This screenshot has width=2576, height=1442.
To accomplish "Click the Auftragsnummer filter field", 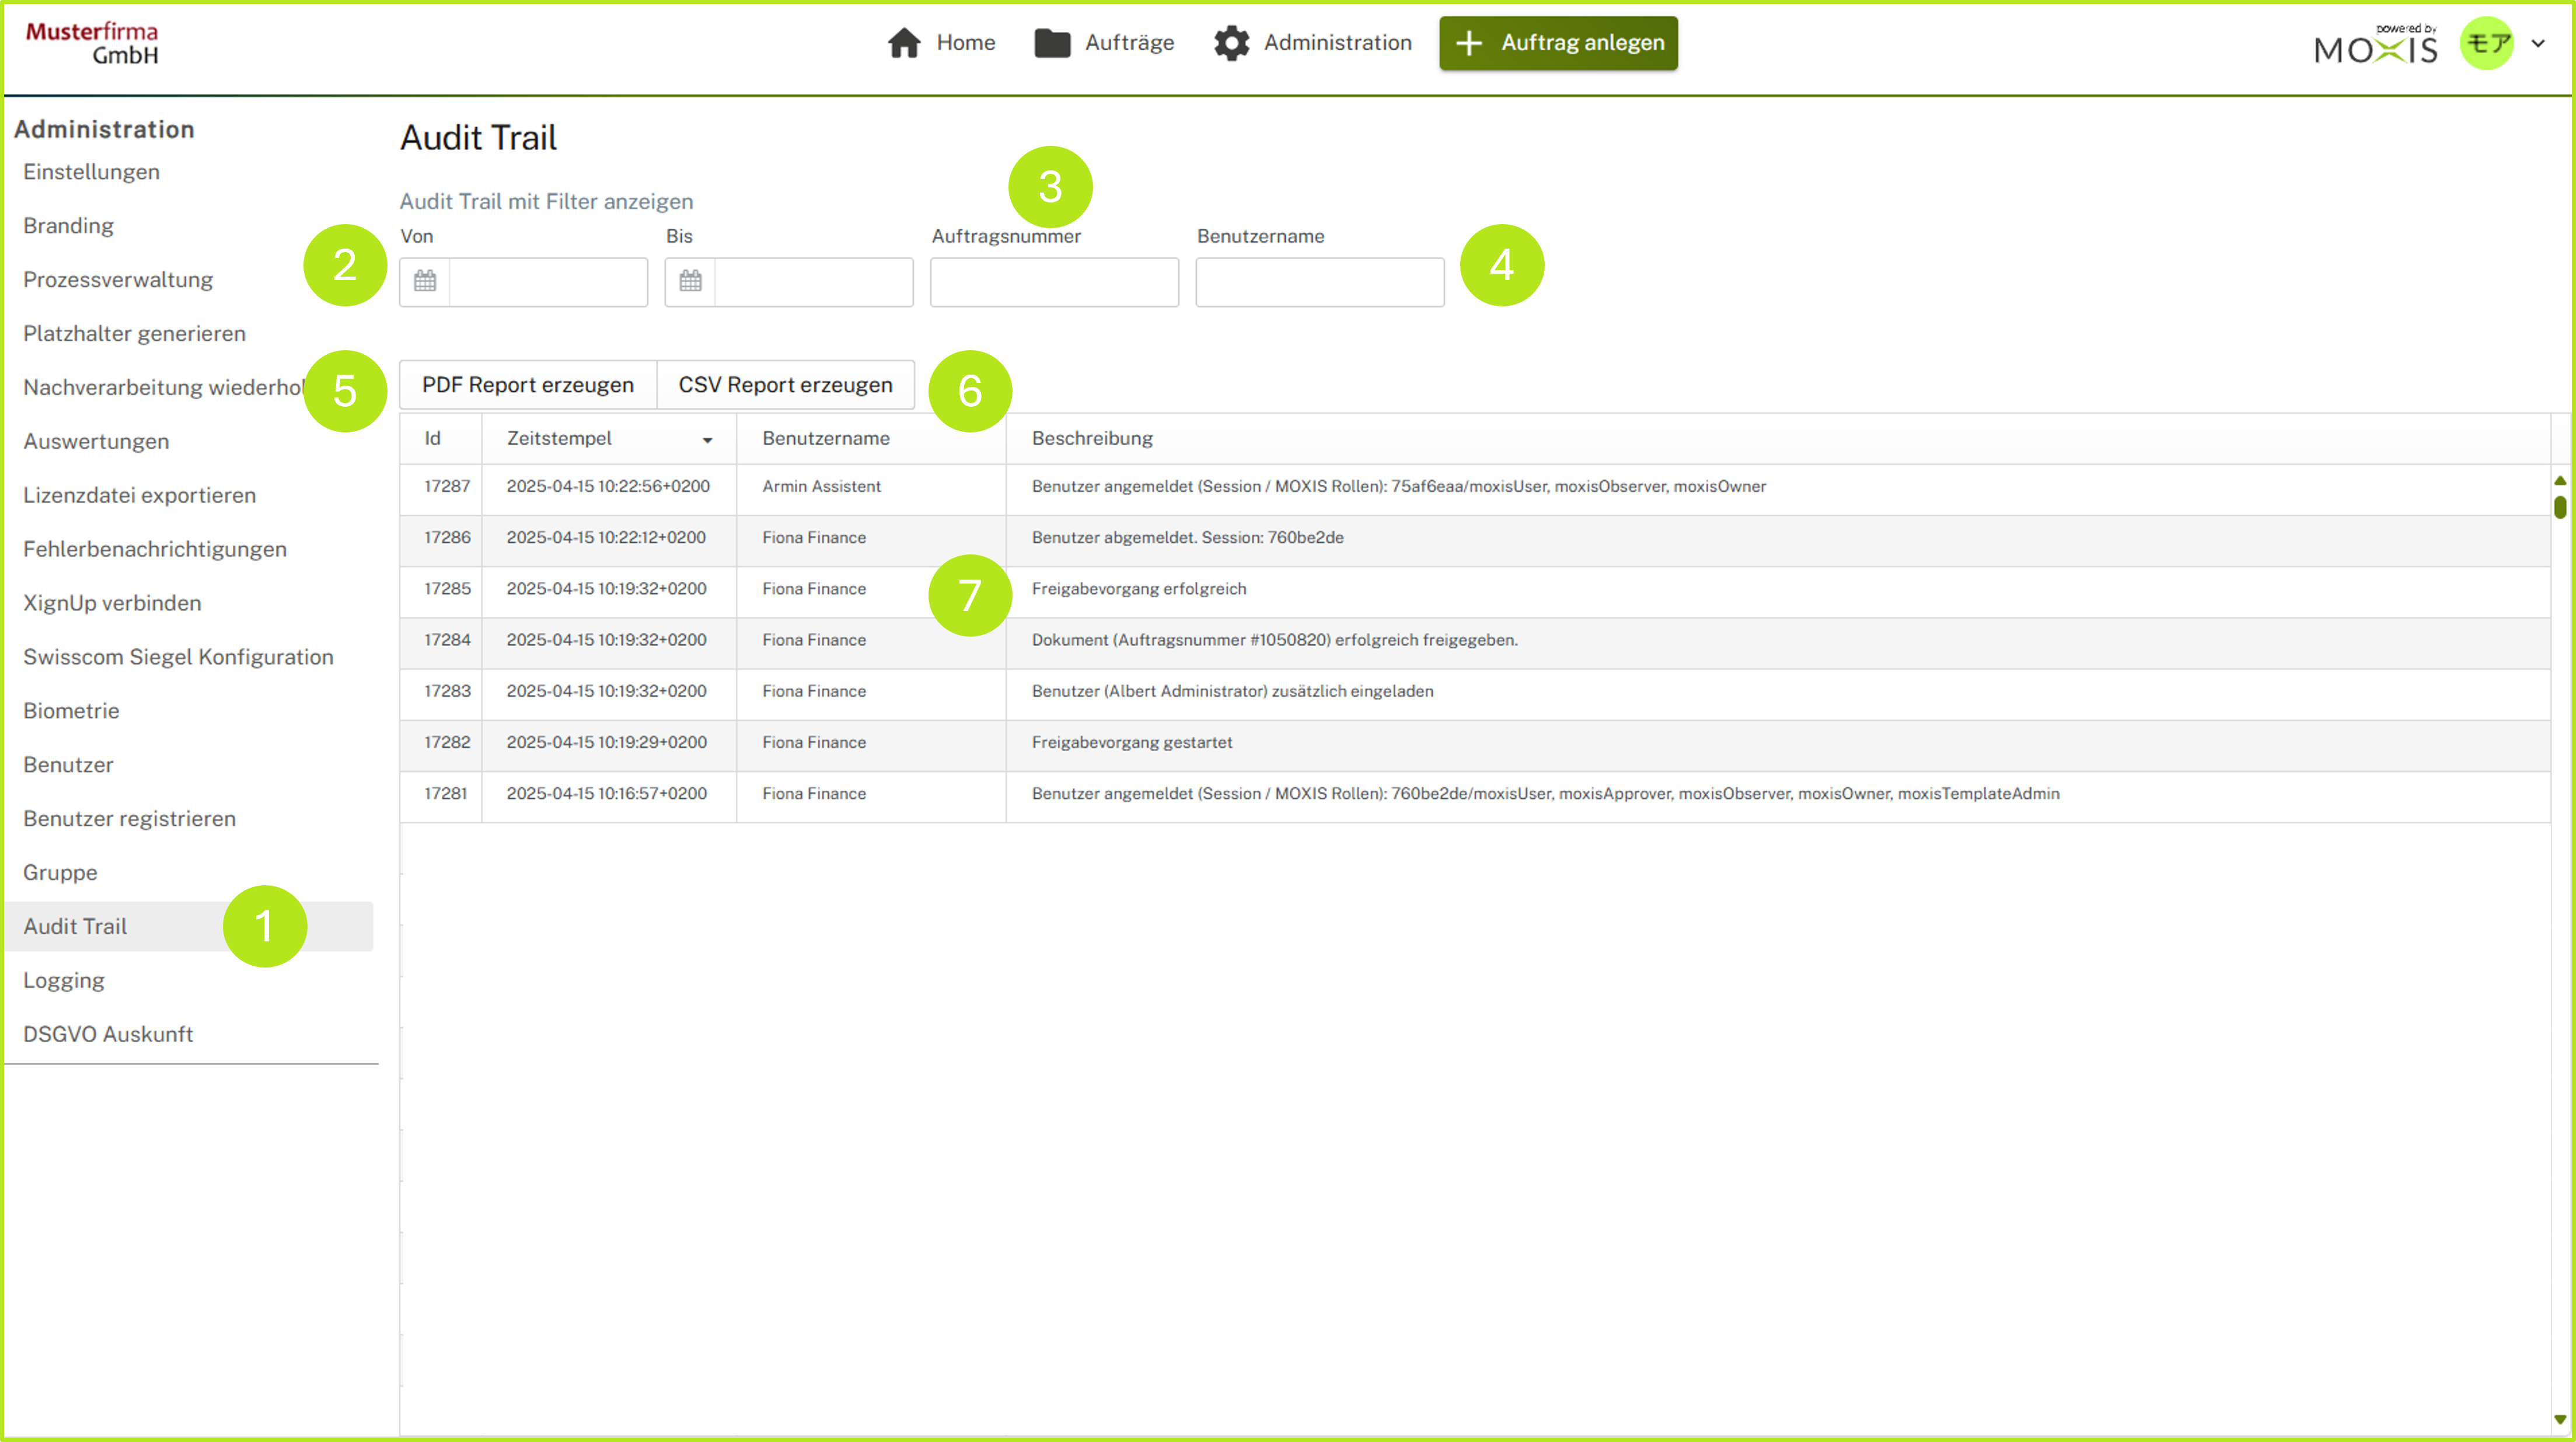I will [1054, 282].
